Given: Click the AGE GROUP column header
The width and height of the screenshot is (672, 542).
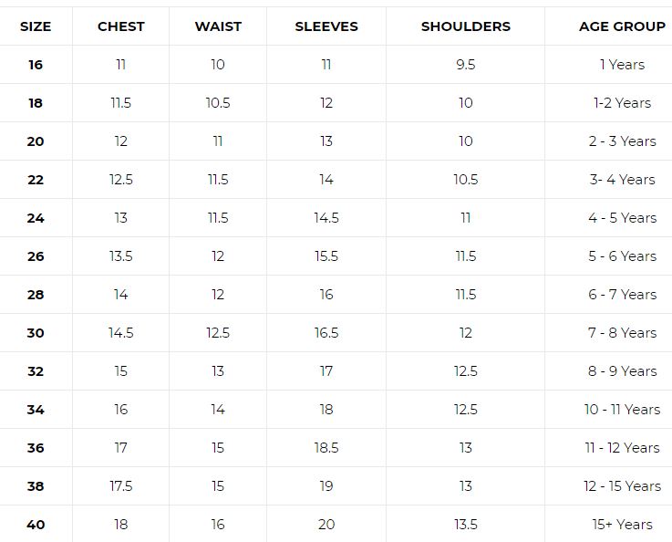Looking at the screenshot, I should pos(622,26).
